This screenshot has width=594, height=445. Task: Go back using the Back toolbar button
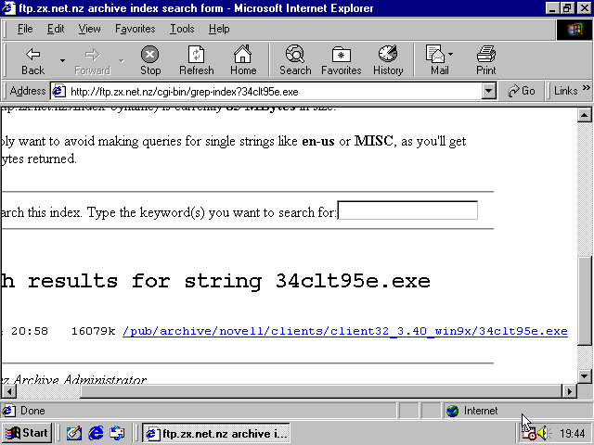(33, 60)
